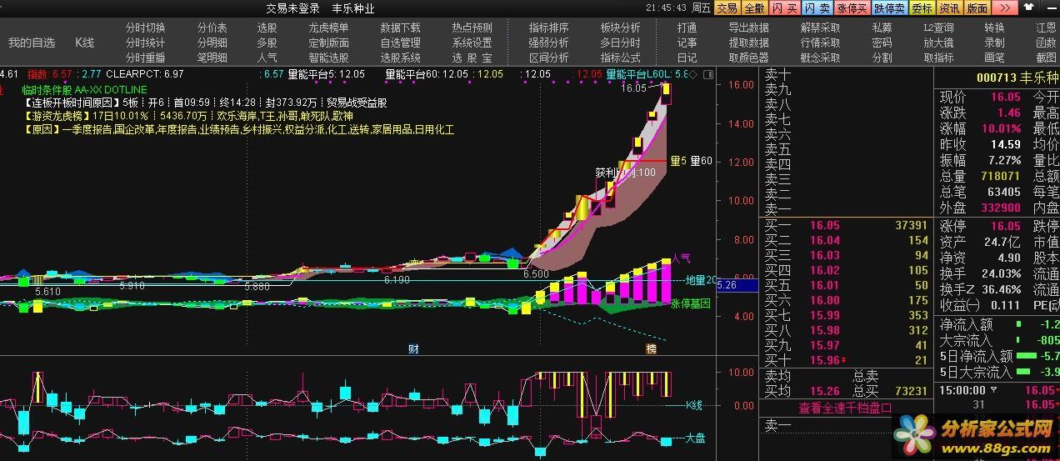Image resolution: width=1060 pixels, height=461 pixels.
Task: Click 概念采取 in toolbar
Action: click(x=820, y=58)
